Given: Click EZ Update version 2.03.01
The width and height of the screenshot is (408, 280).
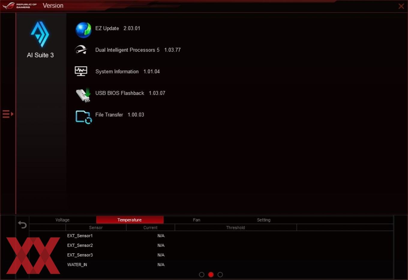Looking at the screenshot, I should coord(132,28).
